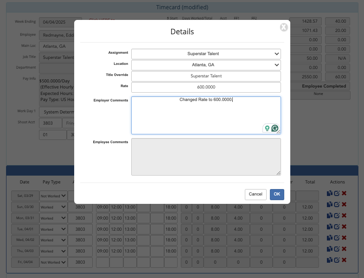Open Pay Type dropdown for Tue, 04/01
This screenshot has width=364, height=278.
53,229
